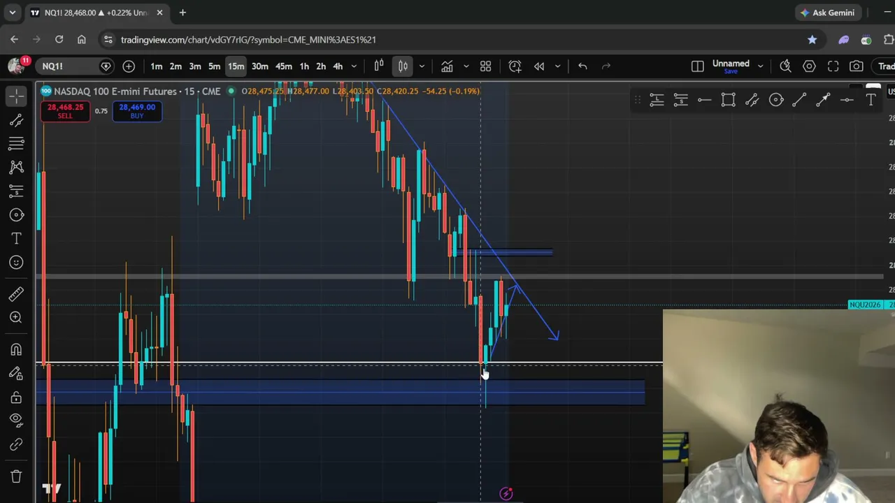Select Circle tool in floating toolbar
Image resolution: width=895 pixels, height=503 pixels.
tap(776, 101)
